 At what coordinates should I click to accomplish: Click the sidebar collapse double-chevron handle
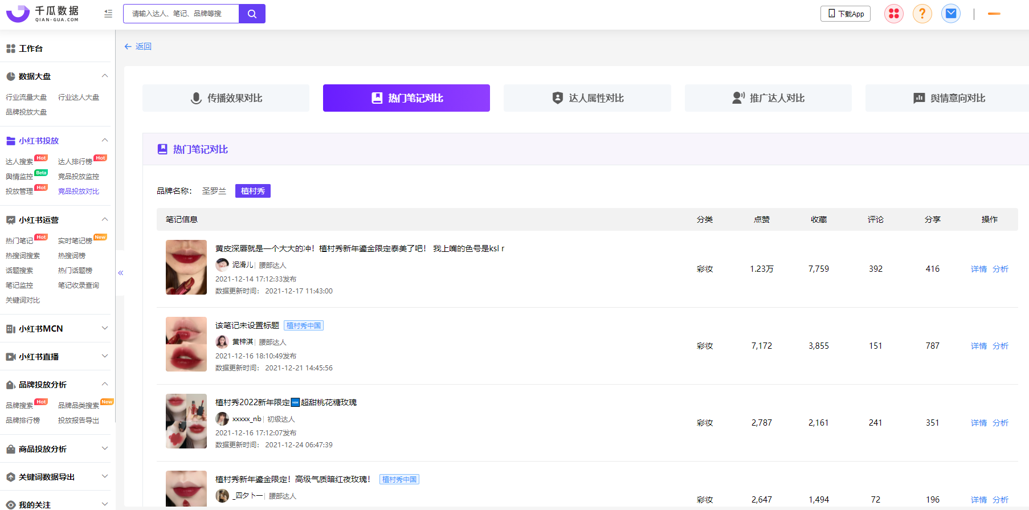click(120, 273)
